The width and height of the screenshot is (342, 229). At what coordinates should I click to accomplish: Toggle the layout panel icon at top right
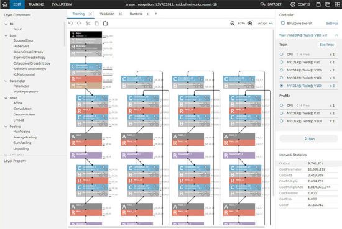click(x=337, y=4)
